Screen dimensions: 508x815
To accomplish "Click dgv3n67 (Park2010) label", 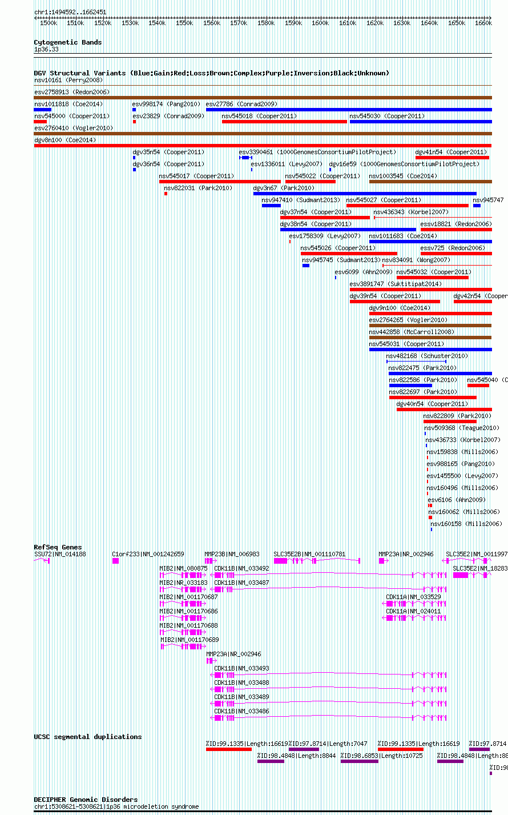I will pos(284,188).
